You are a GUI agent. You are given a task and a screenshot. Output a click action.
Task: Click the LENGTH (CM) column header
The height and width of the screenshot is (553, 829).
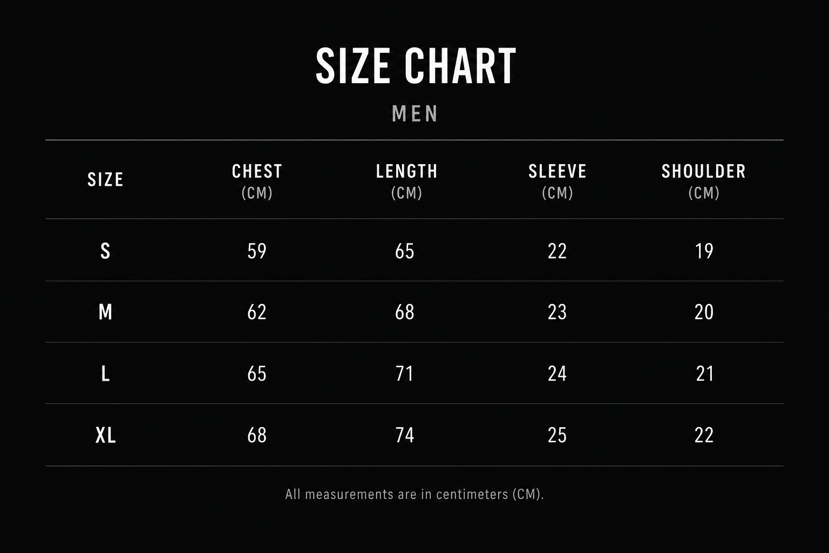coord(406,181)
